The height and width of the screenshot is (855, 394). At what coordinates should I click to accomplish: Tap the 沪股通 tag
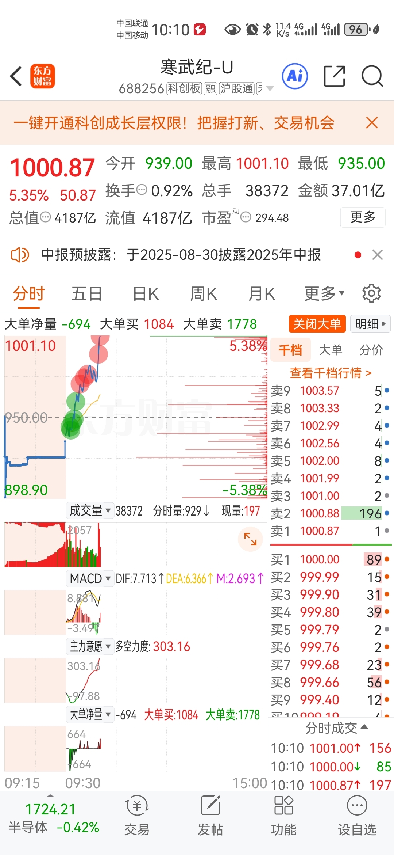236,88
